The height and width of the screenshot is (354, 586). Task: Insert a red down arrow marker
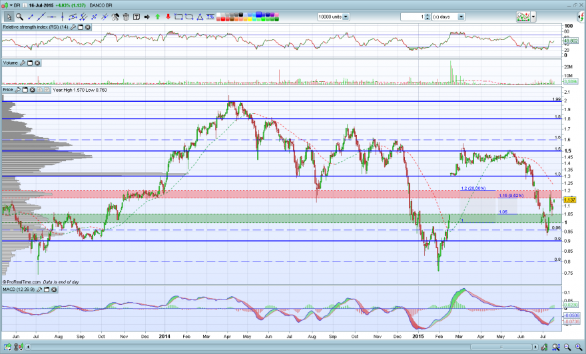168,17
